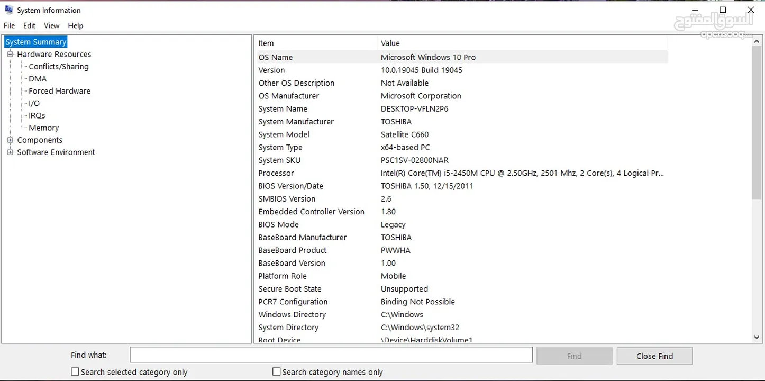Select System Summary in the tree
Screen dimensions: 765x381
[x=36, y=42]
